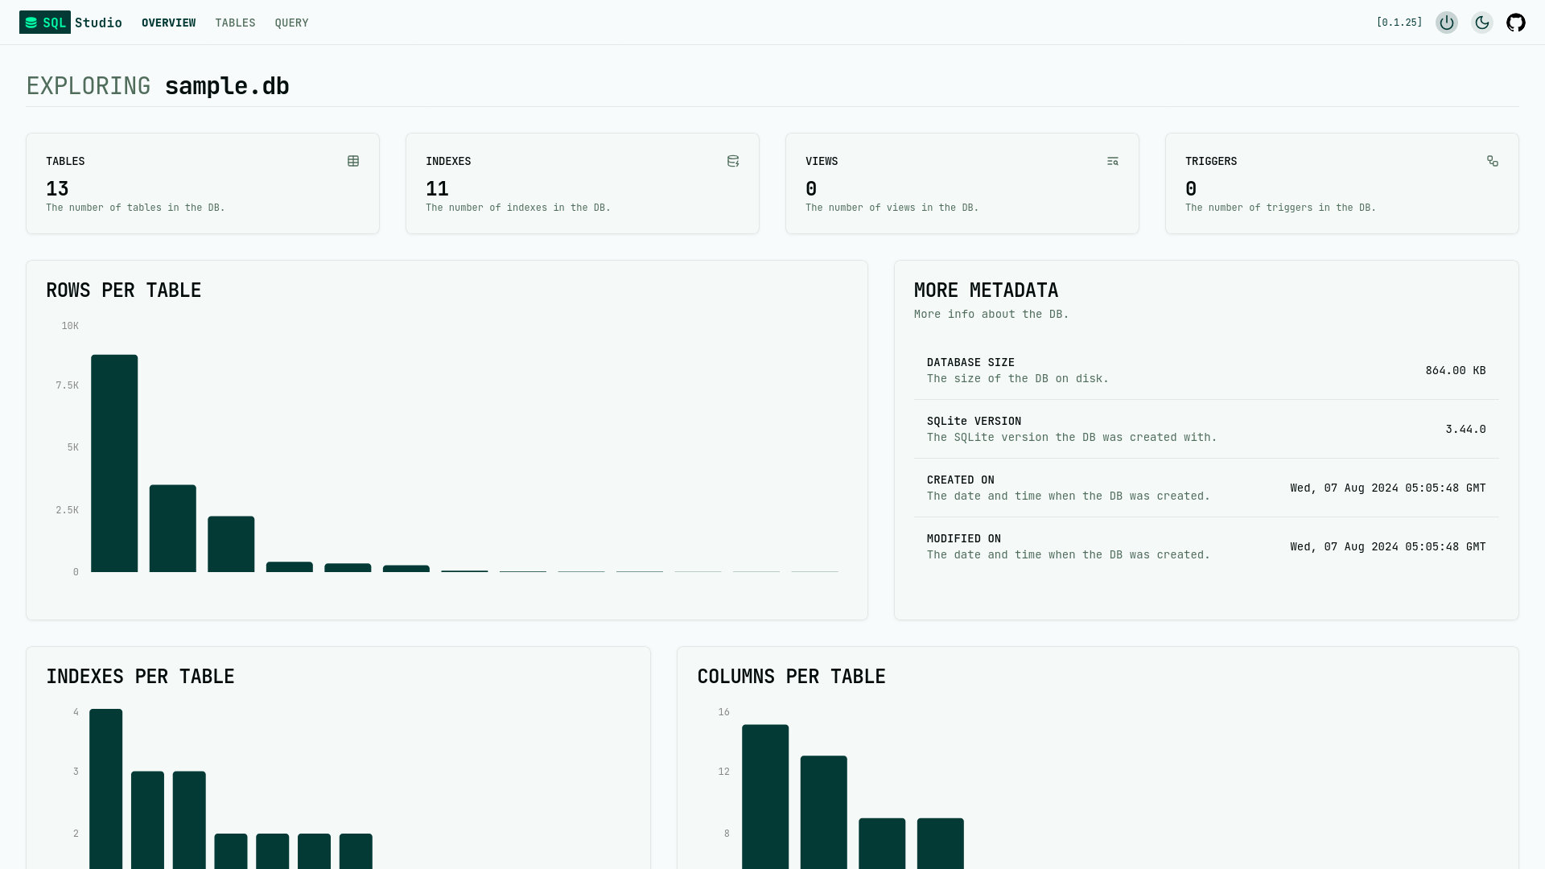
Task: Click the SQLite Version metadata row
Action: point(1205,429)
